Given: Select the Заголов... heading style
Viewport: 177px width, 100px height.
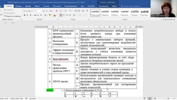Looking at the screenshot, I should 144,13.
